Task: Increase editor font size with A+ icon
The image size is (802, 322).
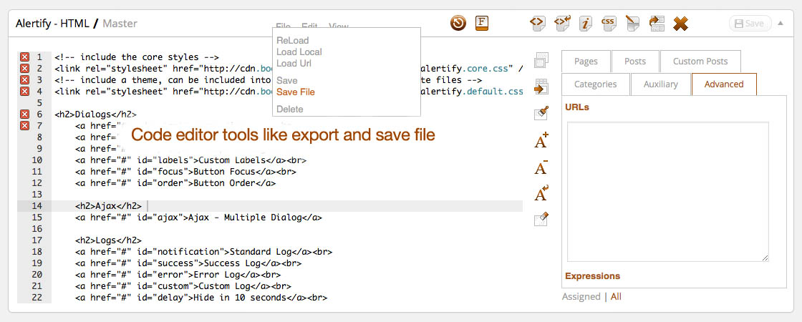Action: point(541,140)
